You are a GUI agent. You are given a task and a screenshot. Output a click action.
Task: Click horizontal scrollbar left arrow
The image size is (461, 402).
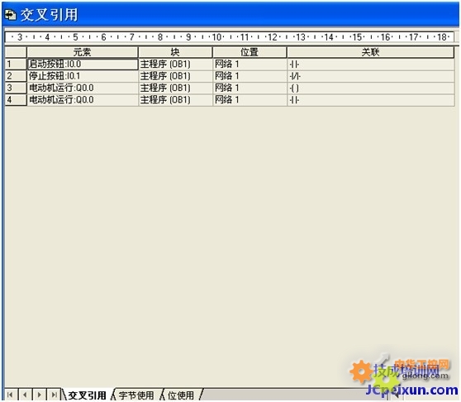397,395
